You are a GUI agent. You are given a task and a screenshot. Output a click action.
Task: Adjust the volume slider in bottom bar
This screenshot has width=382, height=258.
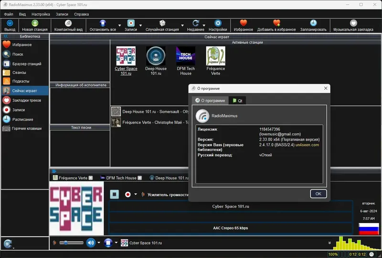coord(71,243)
